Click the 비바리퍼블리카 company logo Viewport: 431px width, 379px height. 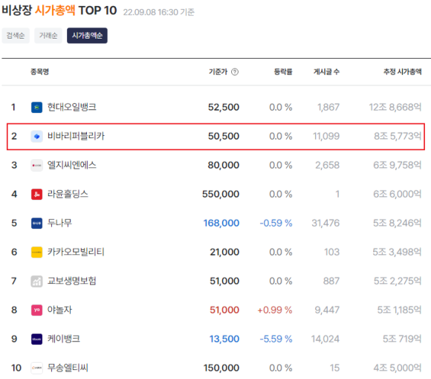click(x=36, y=136)
